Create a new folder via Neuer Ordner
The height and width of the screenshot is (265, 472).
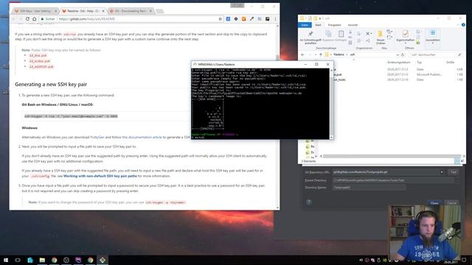click(381, 37)
